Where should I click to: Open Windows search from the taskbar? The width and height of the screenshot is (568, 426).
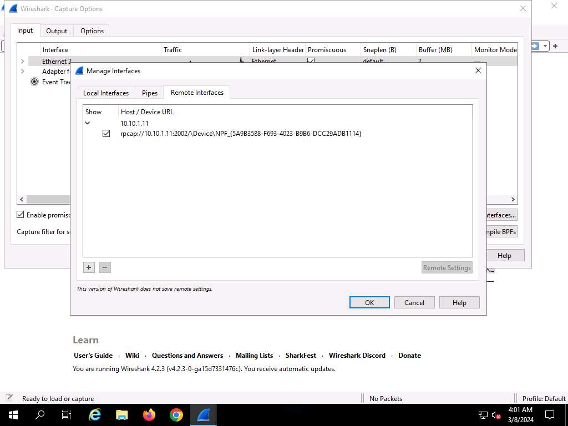(x=40, y=415)
